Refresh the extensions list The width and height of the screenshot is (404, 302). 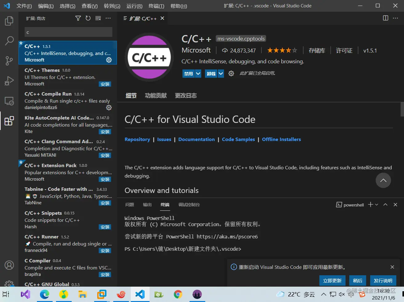(x=88, y=18)
